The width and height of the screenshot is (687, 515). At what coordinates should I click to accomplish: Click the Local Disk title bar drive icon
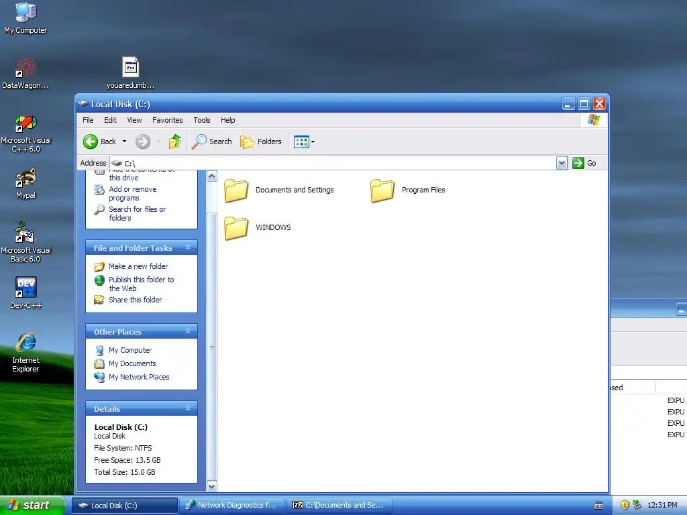[83, 104]
